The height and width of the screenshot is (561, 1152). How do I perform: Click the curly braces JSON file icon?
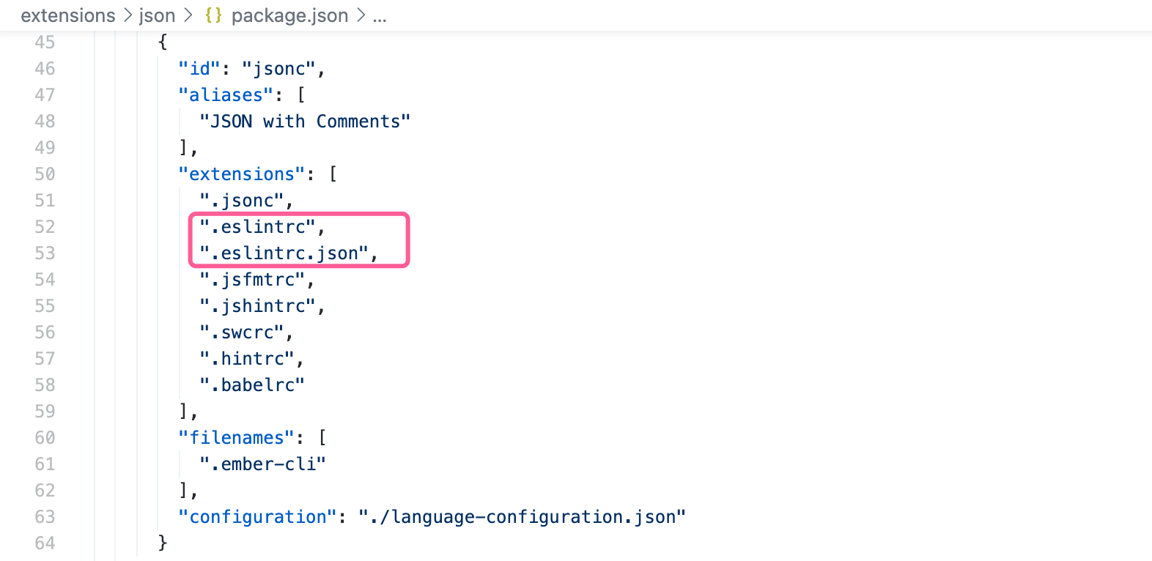point(213,15)
